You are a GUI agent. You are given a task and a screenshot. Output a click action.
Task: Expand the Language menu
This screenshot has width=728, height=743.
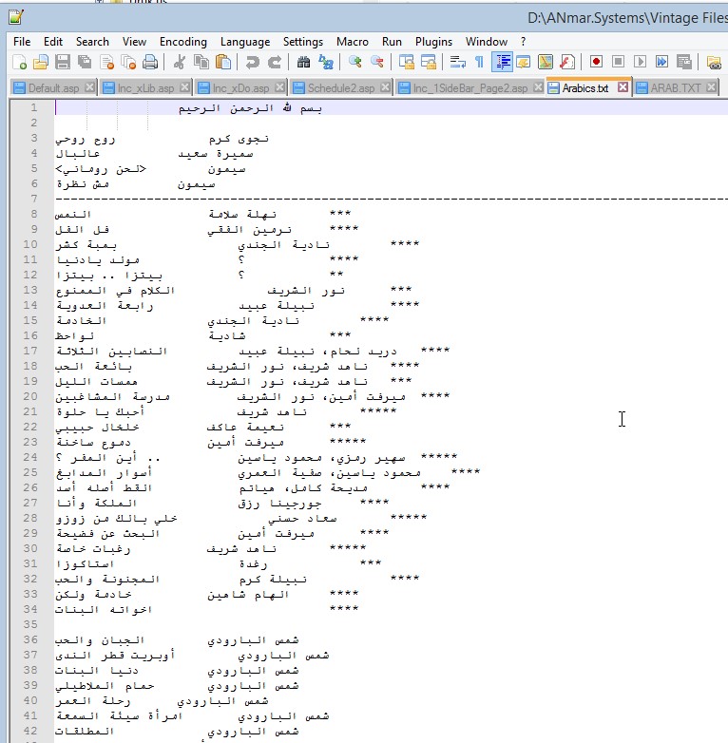click(244, 42)
